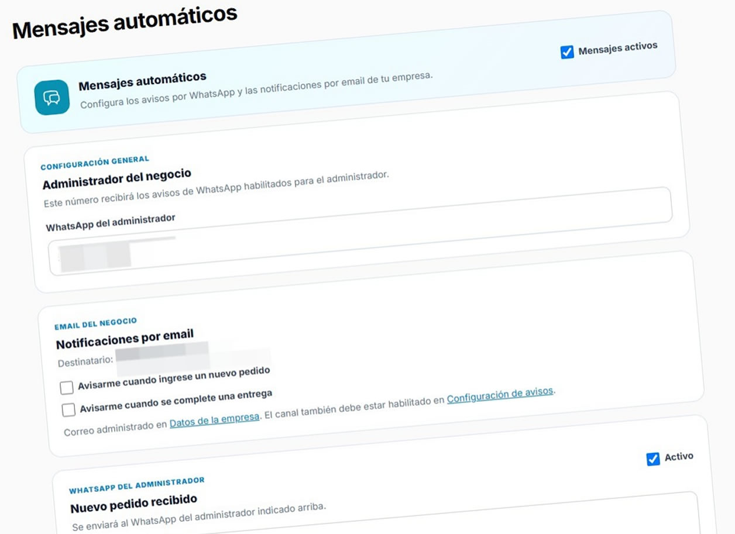Screen dimensions: 735x534
Task: Click the 'Configura los avisos por WhatsApp' description
Action: (x=256, y=91)
